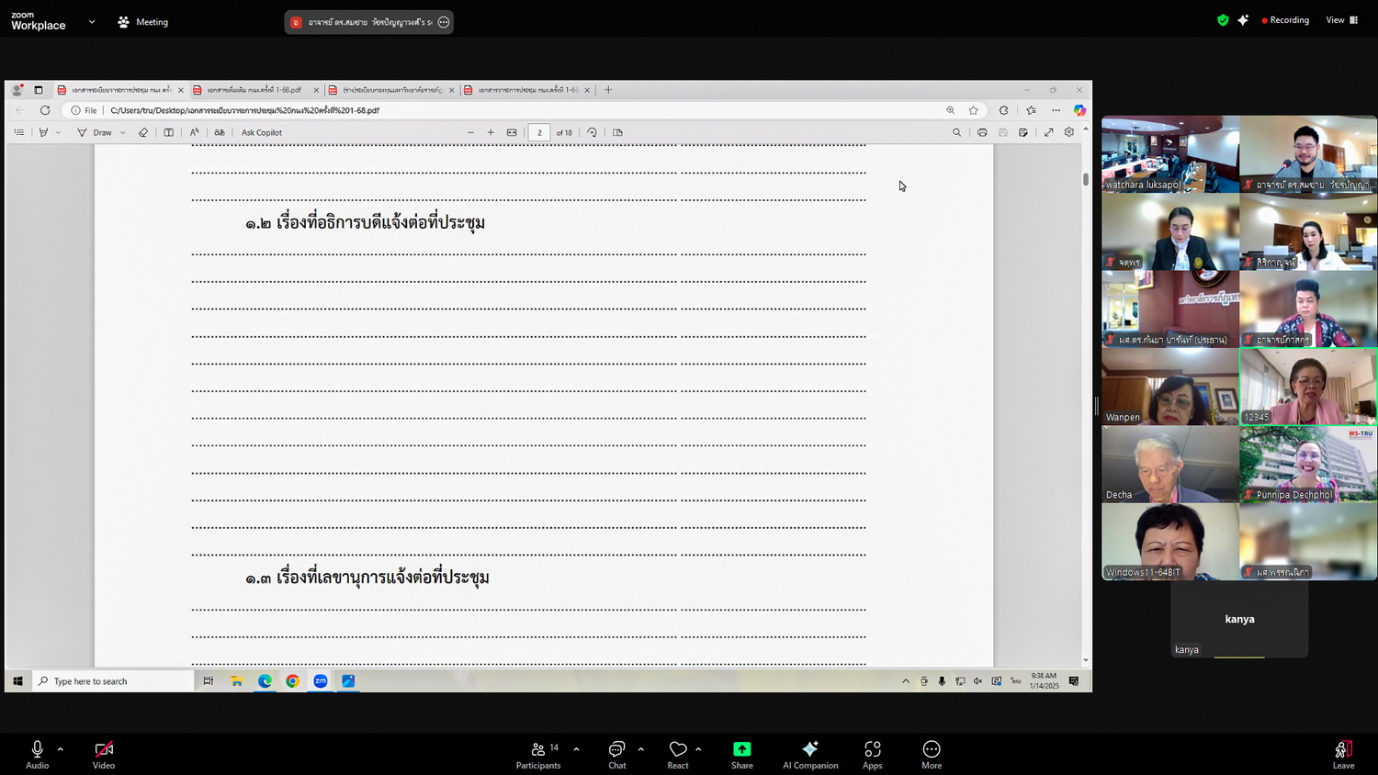Image resolution: width=1378 pixels, height=775 pixels.
Task: Open the View layout menu
Action: pyautogui.click(x=1341, y=20)
